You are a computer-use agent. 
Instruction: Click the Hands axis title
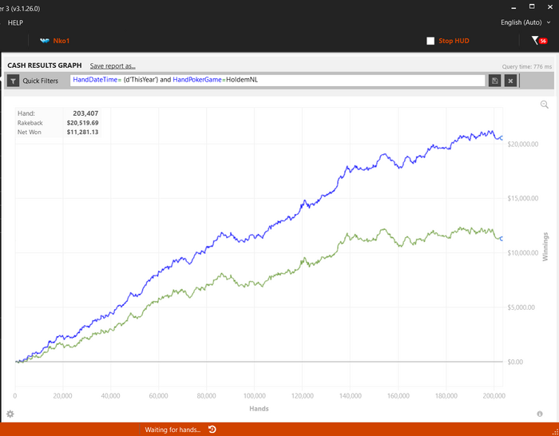259,409
